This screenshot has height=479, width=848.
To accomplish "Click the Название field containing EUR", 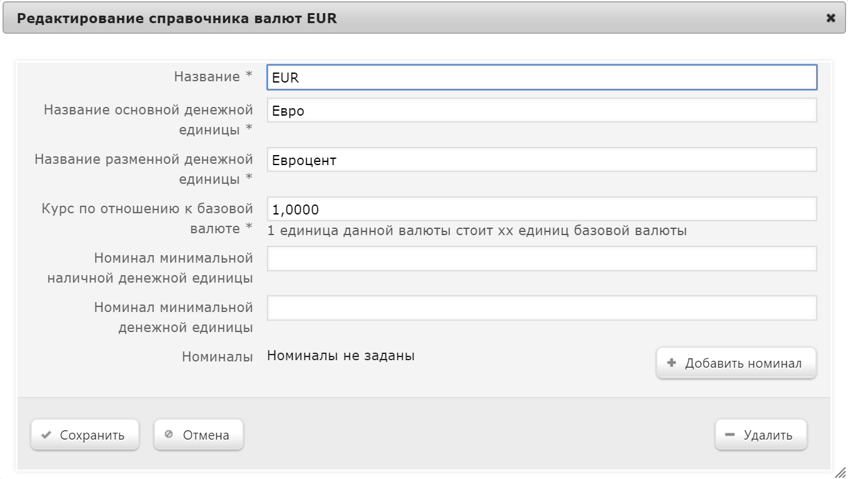I will 542,78.
